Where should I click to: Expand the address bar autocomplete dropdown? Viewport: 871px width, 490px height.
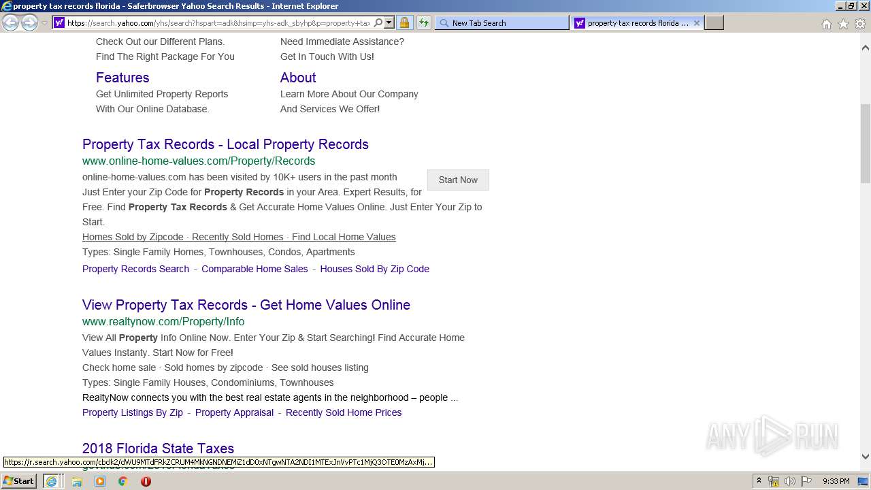tap(389, 23)
